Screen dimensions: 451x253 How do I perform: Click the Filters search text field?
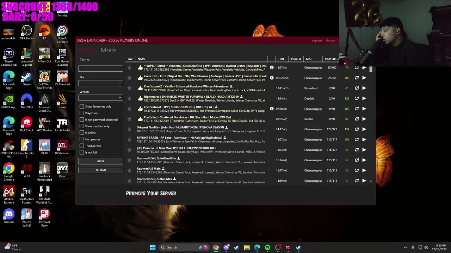point(101,69)
